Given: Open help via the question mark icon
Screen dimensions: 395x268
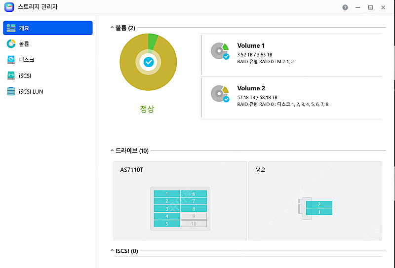Looking at the screenshot, I should point(345,7).
